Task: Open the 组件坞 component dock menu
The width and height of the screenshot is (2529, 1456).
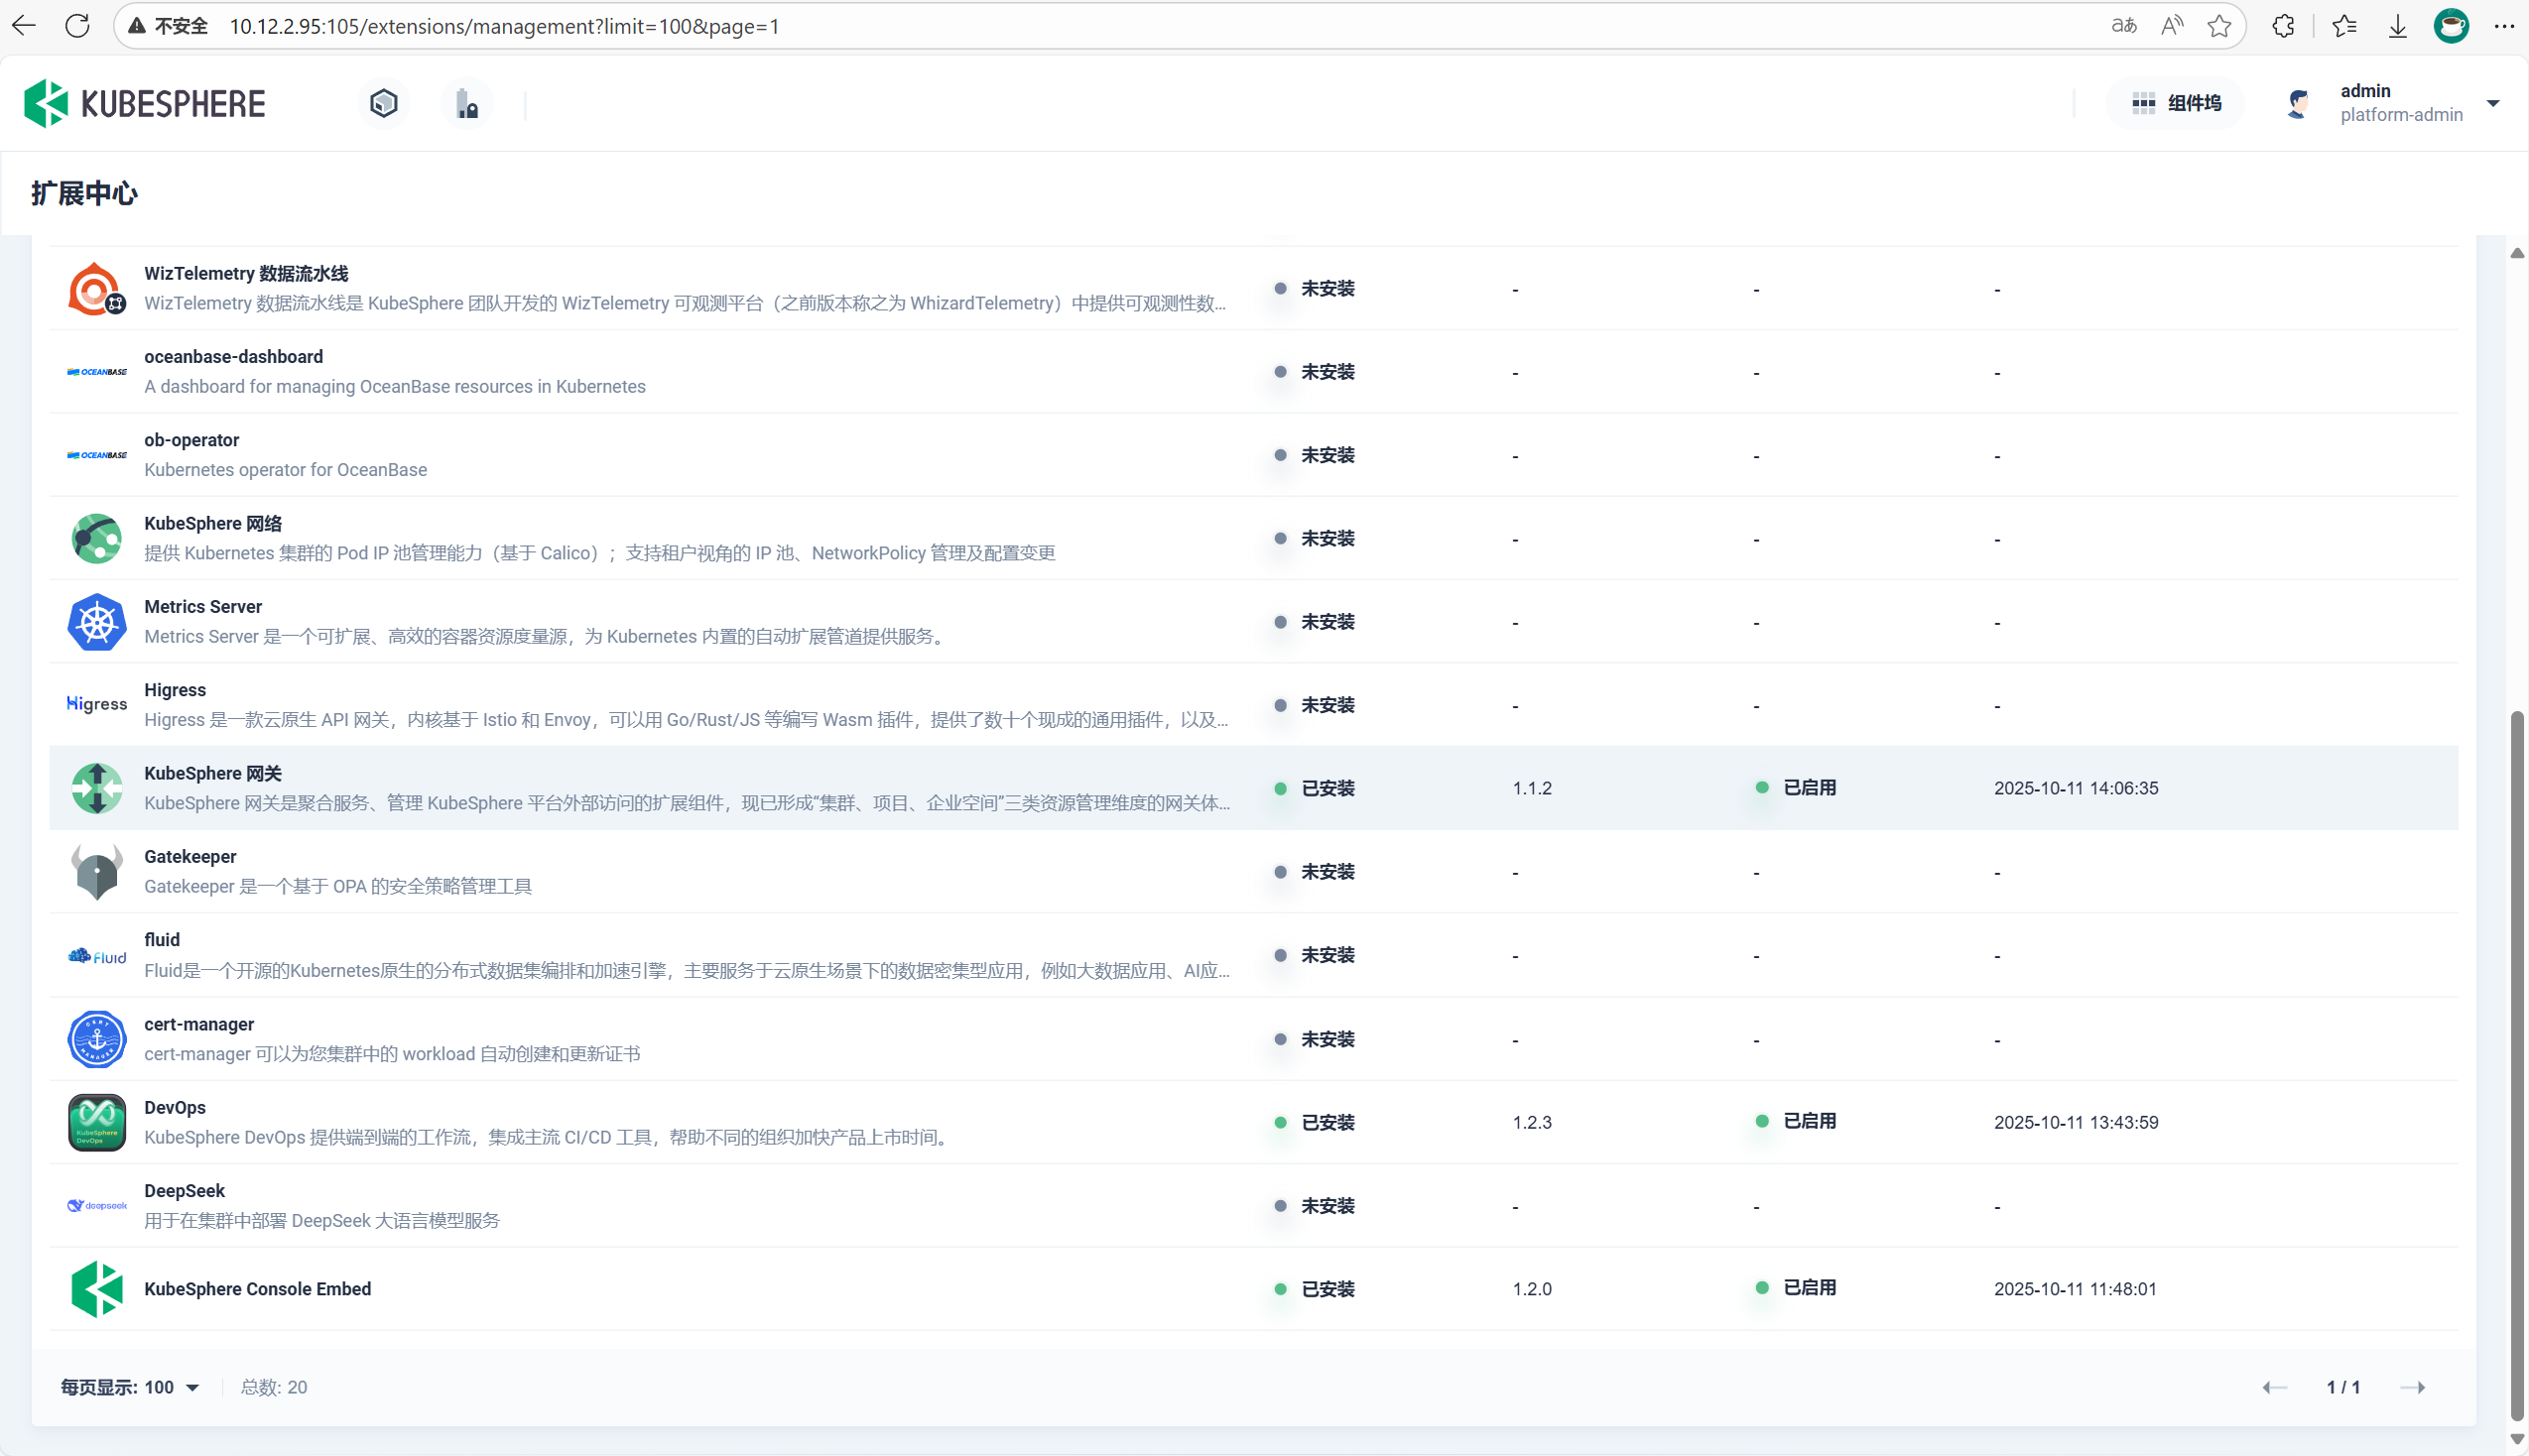Action: [x=2176, y=103]
